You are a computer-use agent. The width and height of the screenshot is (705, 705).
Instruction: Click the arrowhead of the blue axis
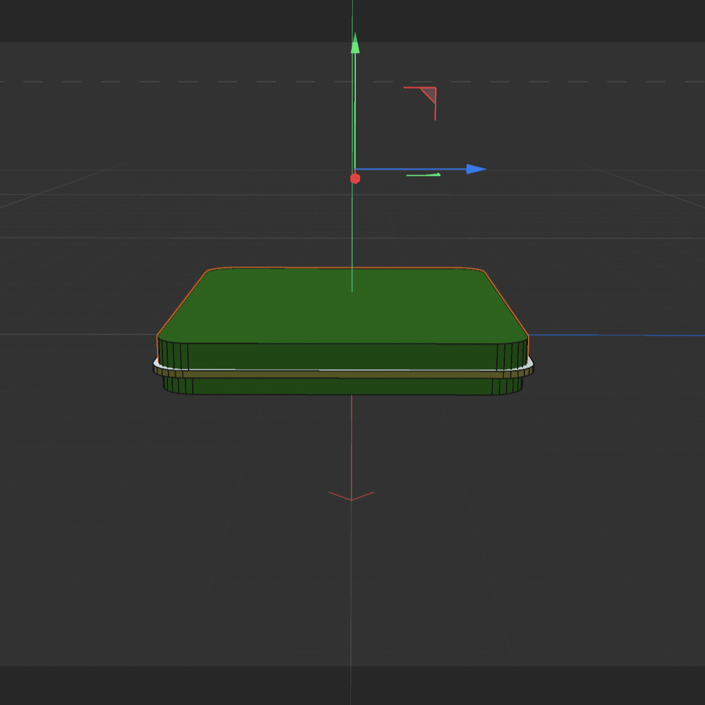point(476,168)
